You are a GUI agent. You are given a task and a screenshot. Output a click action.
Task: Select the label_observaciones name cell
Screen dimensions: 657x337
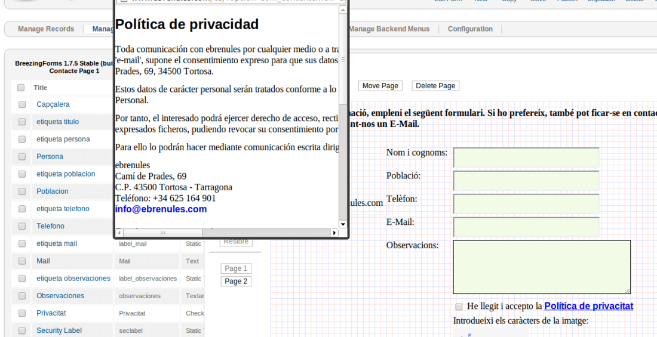point(148,279)
